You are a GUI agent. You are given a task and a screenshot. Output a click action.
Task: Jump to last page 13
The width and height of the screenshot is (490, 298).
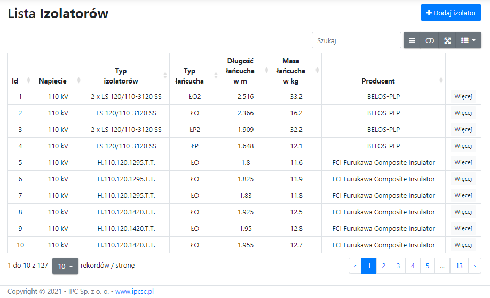pyautogui.click(x=459, y=266)
